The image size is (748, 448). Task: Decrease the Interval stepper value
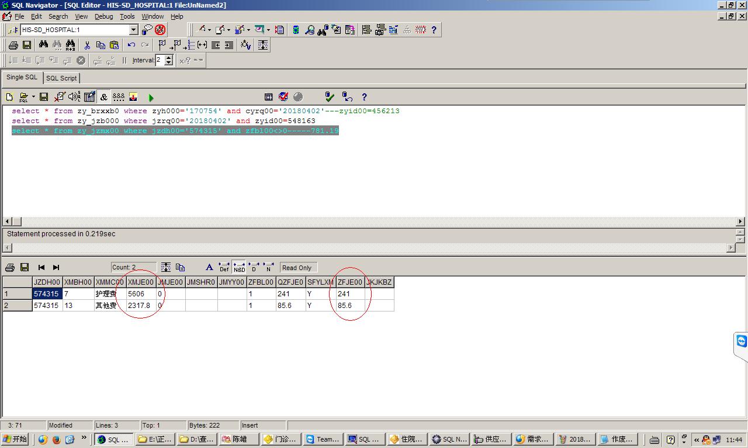(x=169, y=62)
